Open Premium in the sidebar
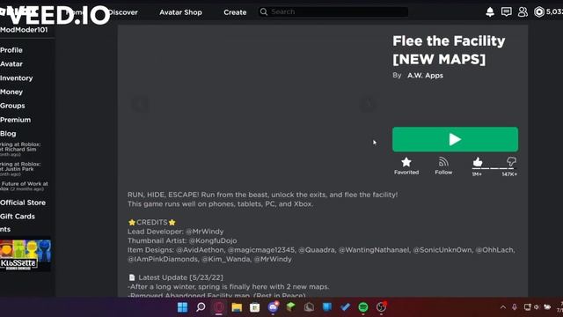The width and height of the screenshot is (563, 317). [15, 120]
